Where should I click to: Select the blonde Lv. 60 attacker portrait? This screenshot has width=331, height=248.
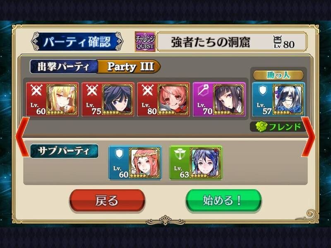(x=61, y=99)
